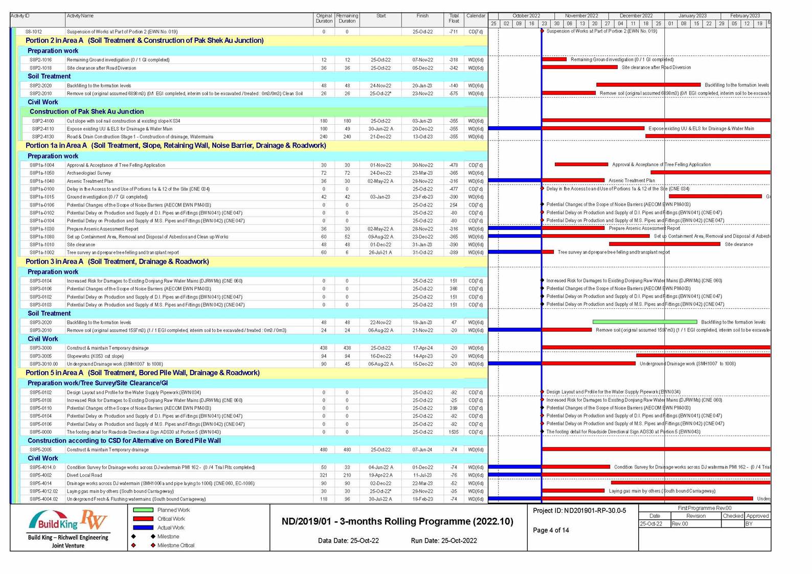Click the Build King RW joint venture logo
The image size is (812, 574).
tap(68, 529)
